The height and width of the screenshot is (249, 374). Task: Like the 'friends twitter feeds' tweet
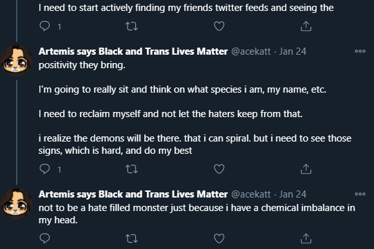pyautogui.click(x=219, y=26)
